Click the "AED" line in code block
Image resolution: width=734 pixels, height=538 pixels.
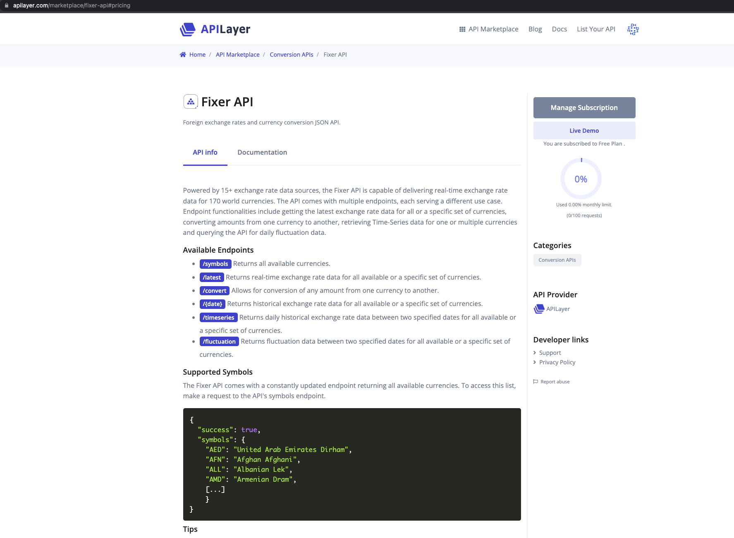(278, 450)
